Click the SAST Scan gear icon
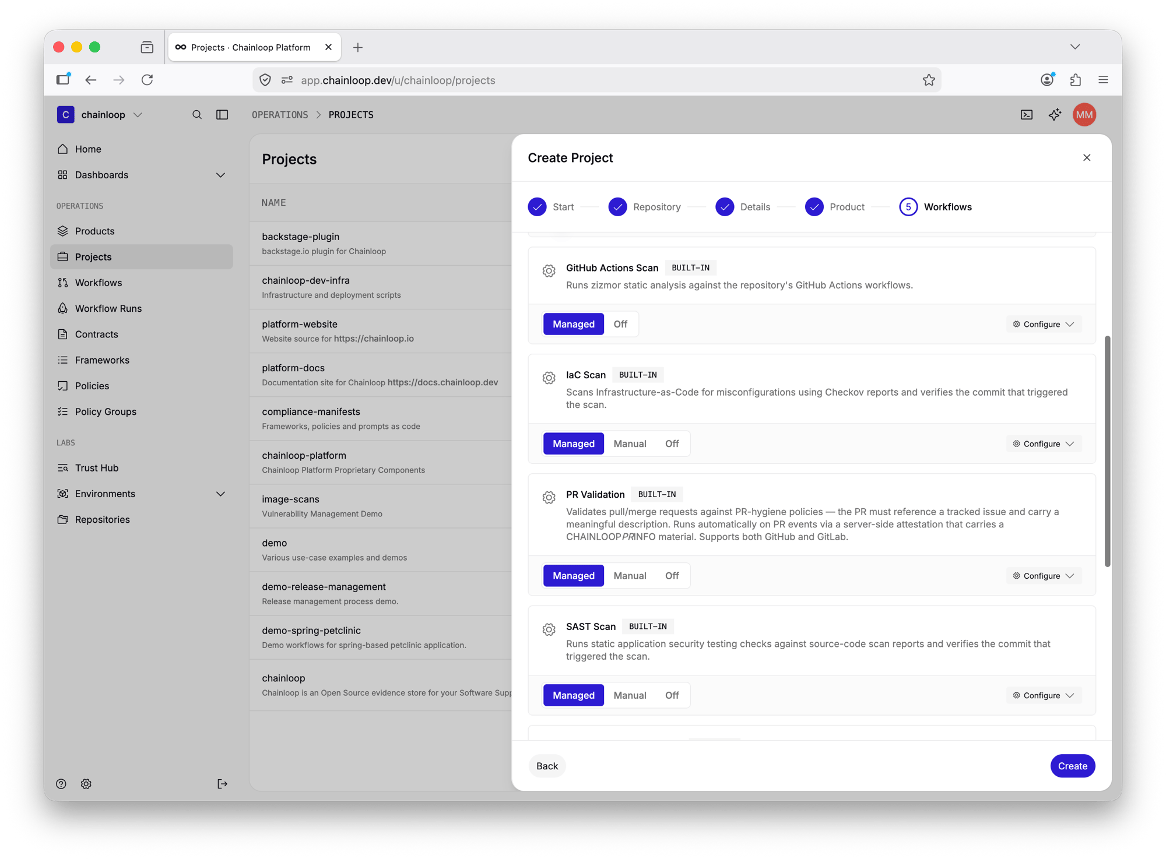Viewport: 1166px width, 859px height. [549, 629]
